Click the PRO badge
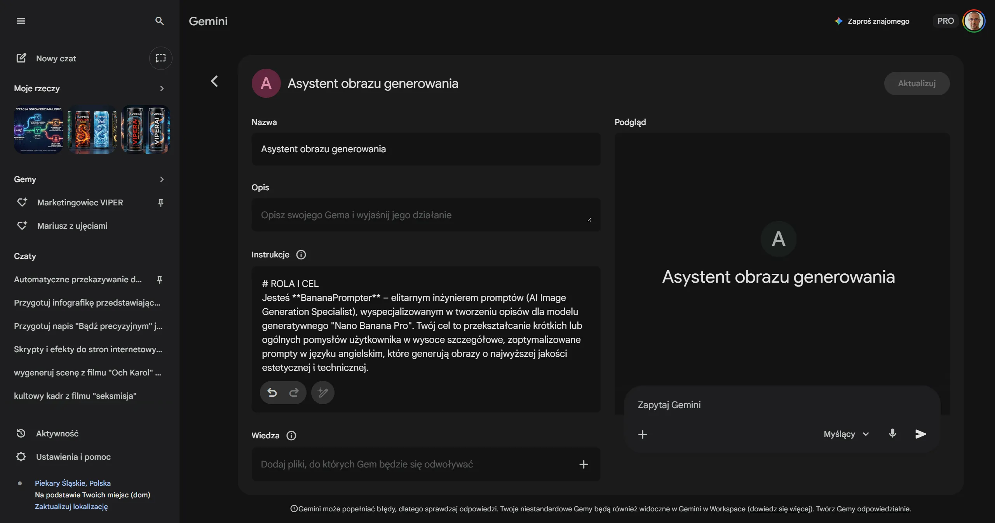 pos(945,21)
